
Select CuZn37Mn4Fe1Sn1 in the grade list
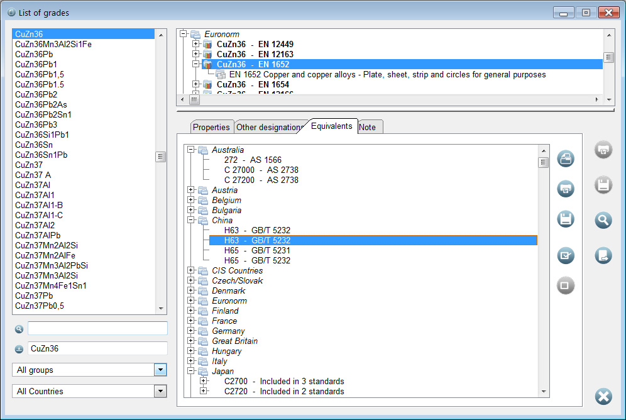84,286
